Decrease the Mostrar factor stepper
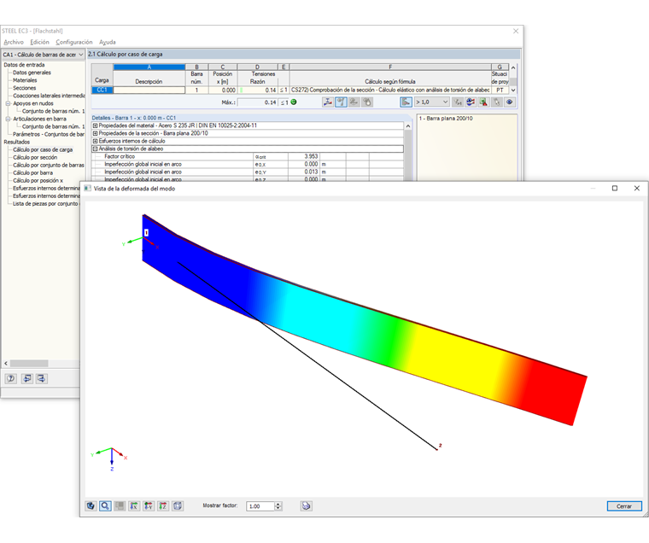649x543 pixels. pos(278,508)
